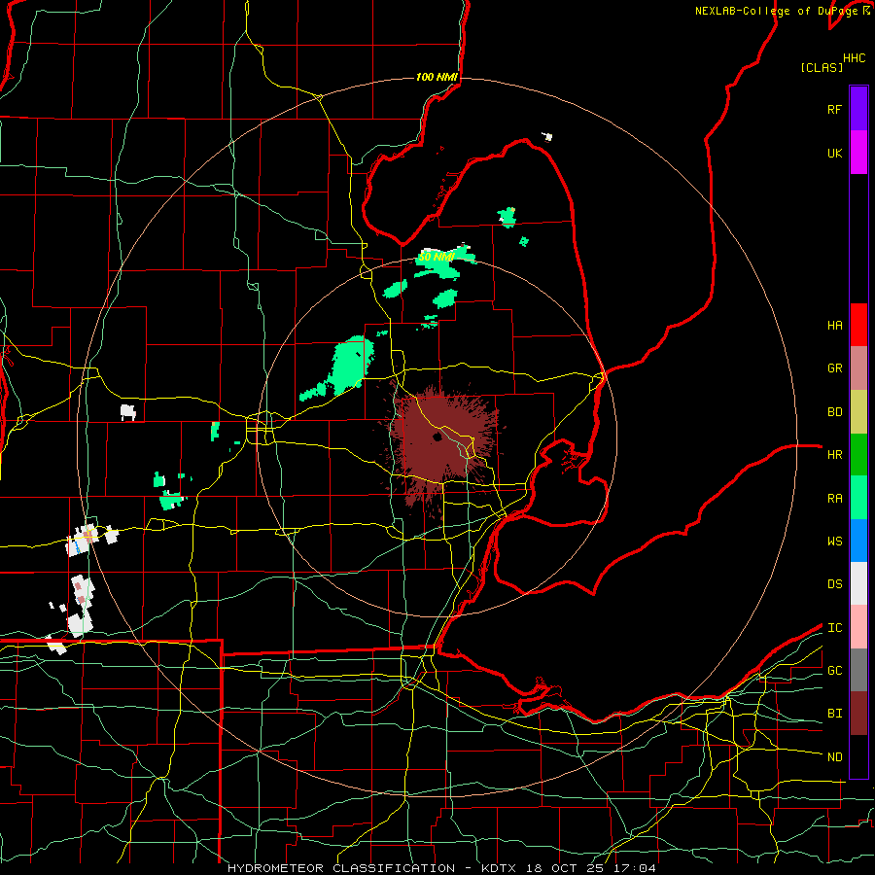The image size is (875, 875).
Task: Click the 'IC' legend label
Action: 834,628
